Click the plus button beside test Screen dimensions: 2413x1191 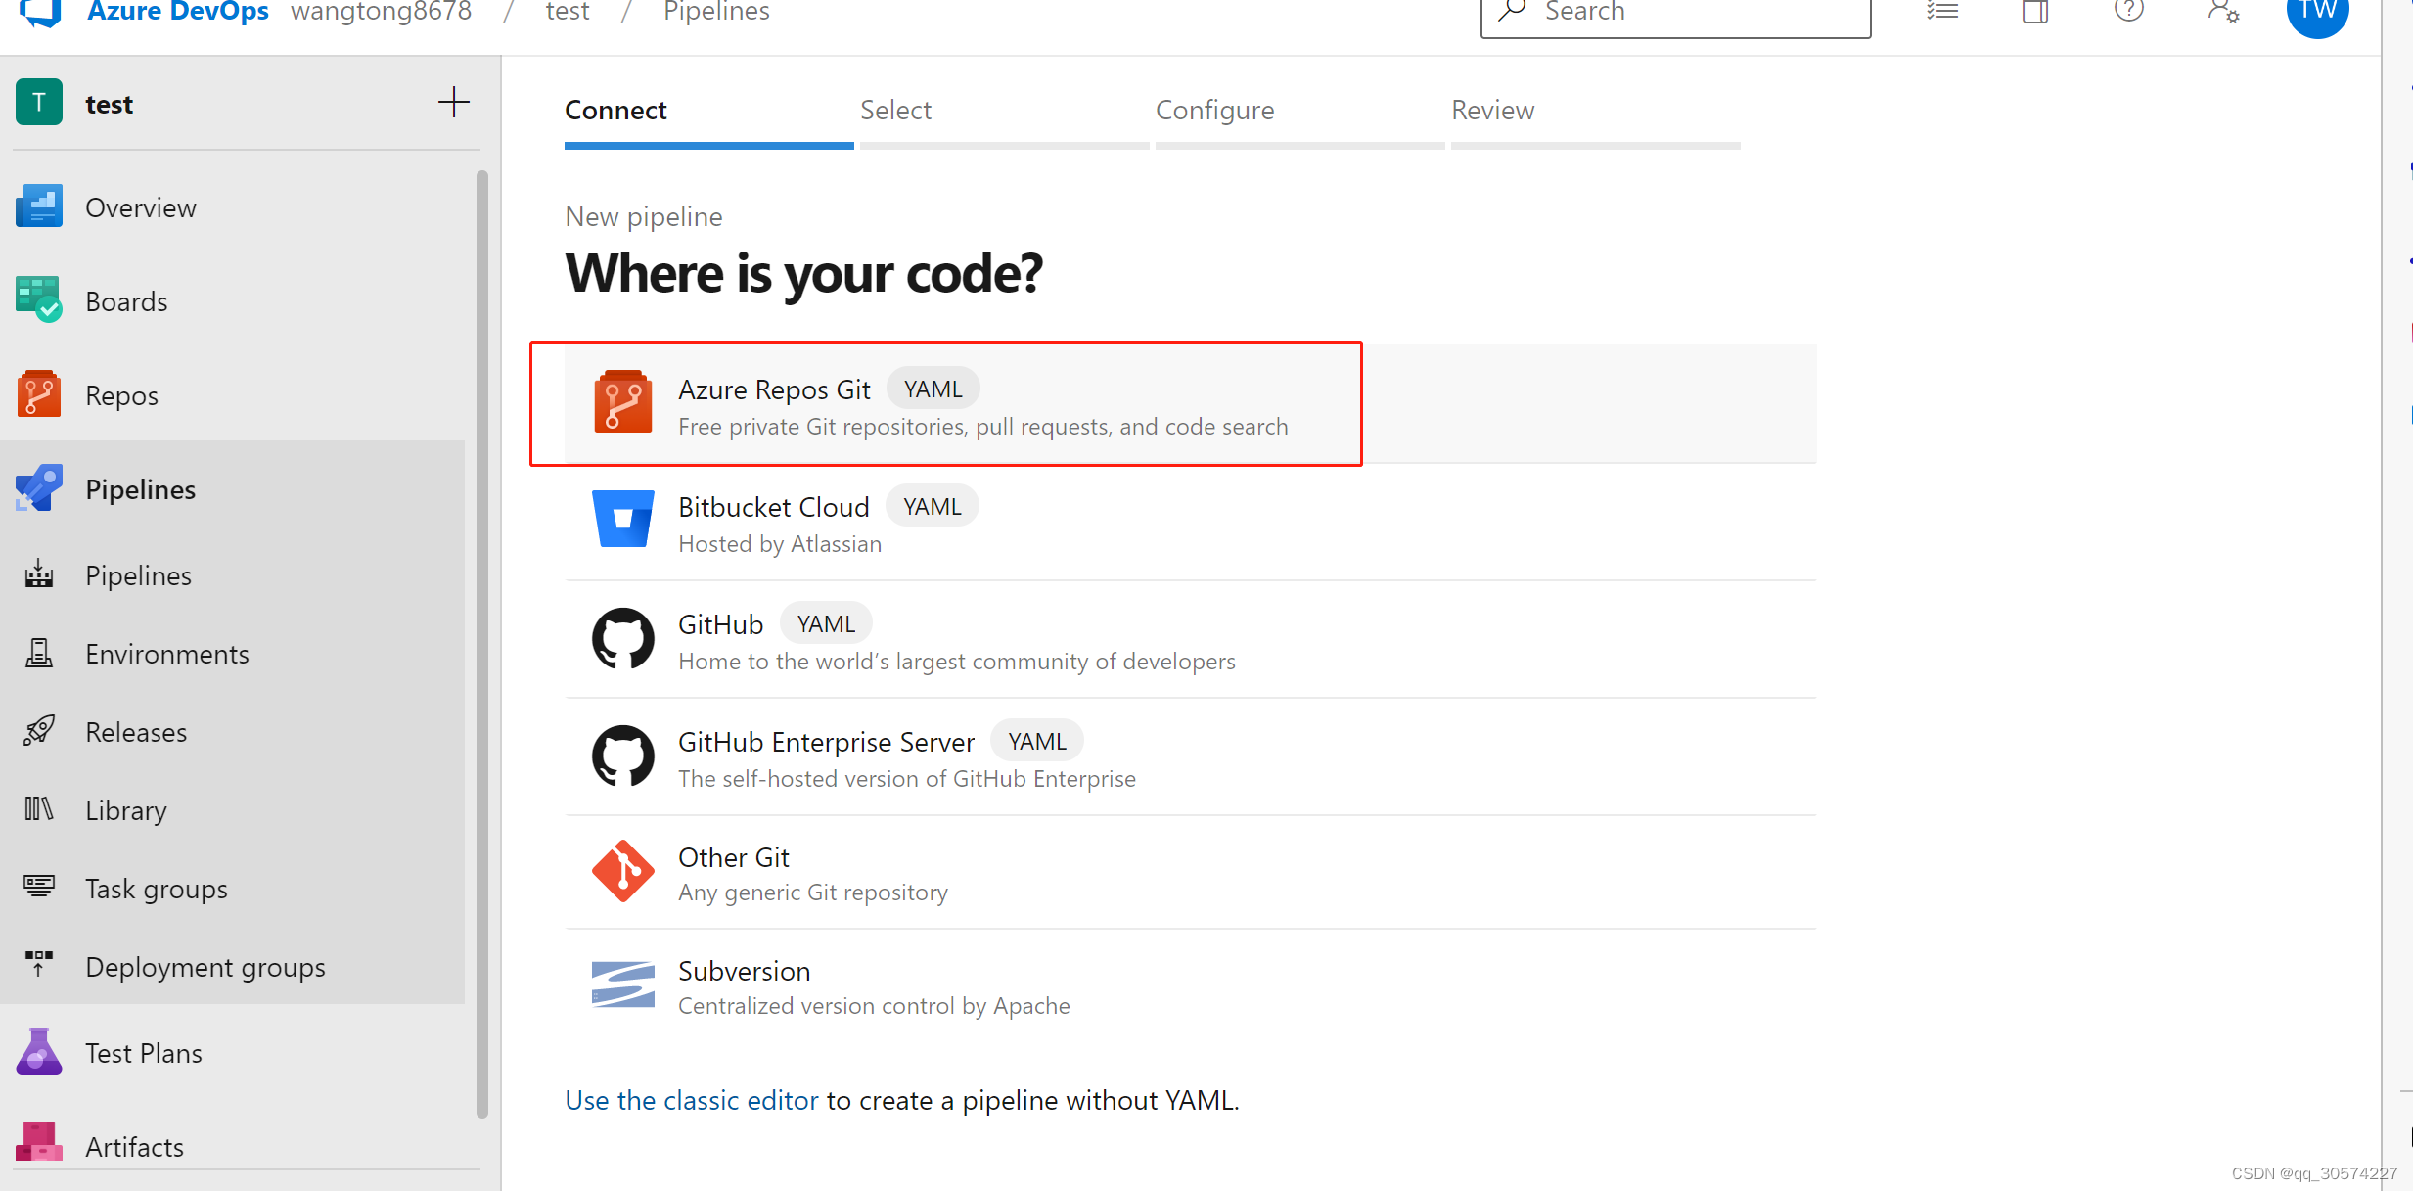point(453,103)
